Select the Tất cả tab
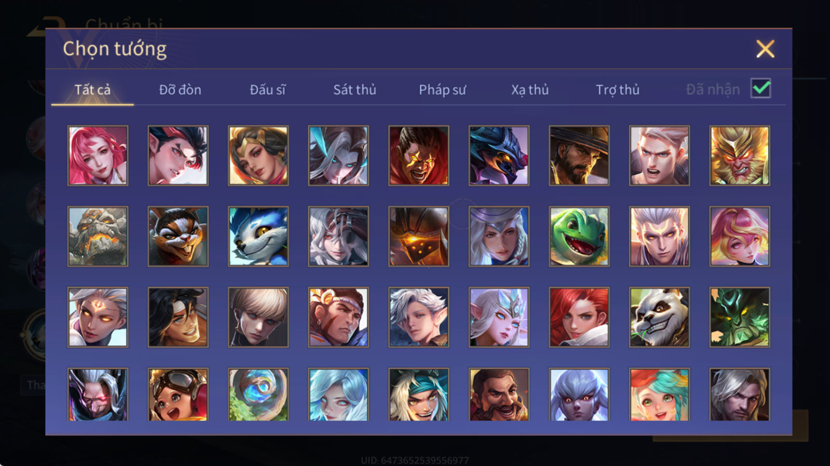The height and width of the screenshot is (466, 830). [92, 90]
